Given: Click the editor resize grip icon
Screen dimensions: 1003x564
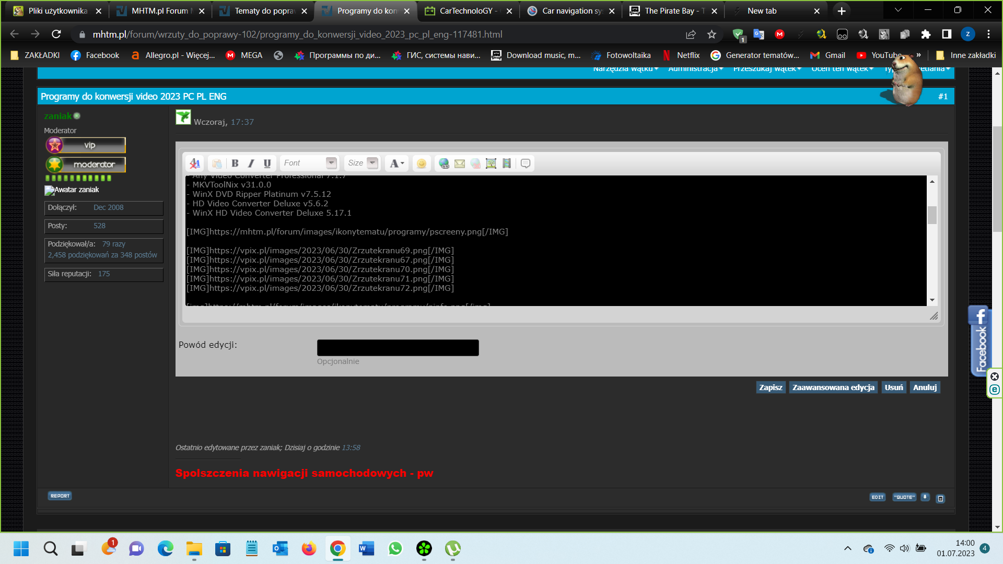Looking at the screenshot, I should 934,316.
